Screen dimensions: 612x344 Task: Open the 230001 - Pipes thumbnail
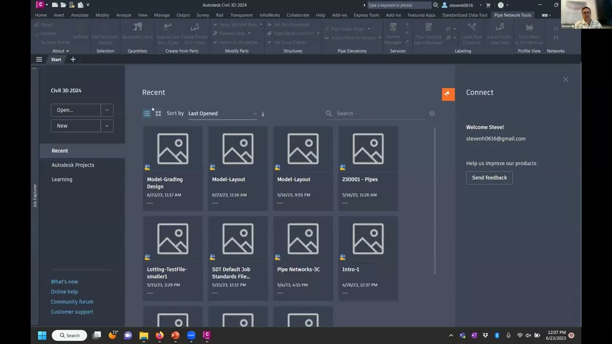368,149
